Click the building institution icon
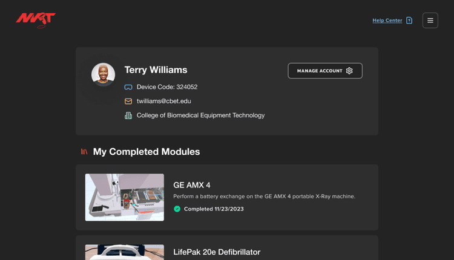This screenshot has height=260, width=454. coord(128,115)
